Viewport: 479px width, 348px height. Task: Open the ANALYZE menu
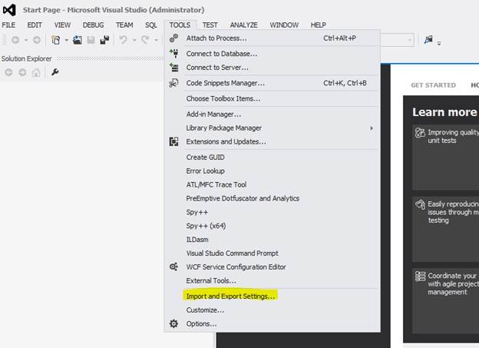(x=244, y=25)
